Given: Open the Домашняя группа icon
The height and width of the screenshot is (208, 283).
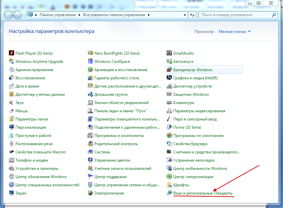Looking at the screenshot, I should click(x=90, y=94).
